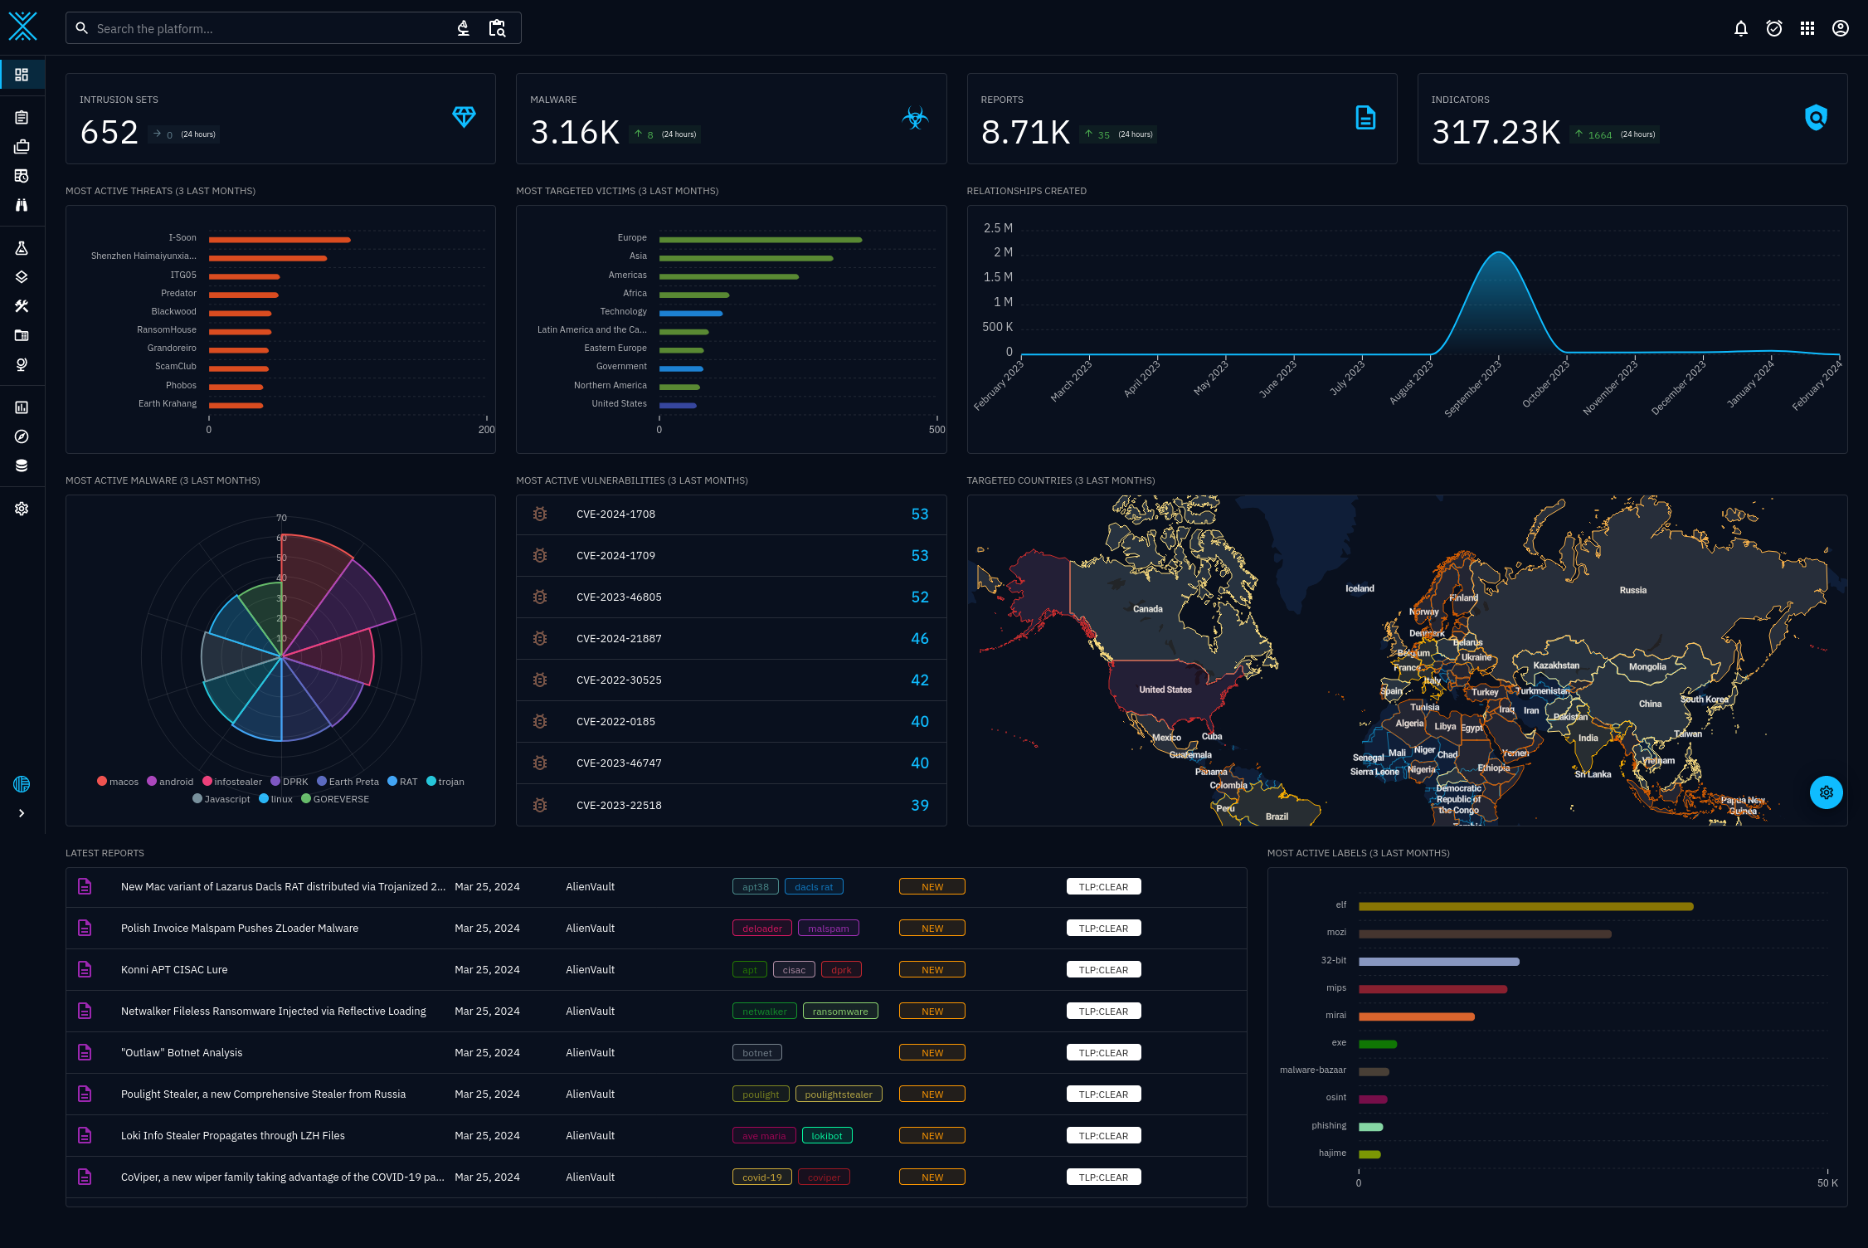Open the "Outlaw" Botnet Analysis report
The height and width of the screenshot is (1248, 1868).
point(656,1052)
